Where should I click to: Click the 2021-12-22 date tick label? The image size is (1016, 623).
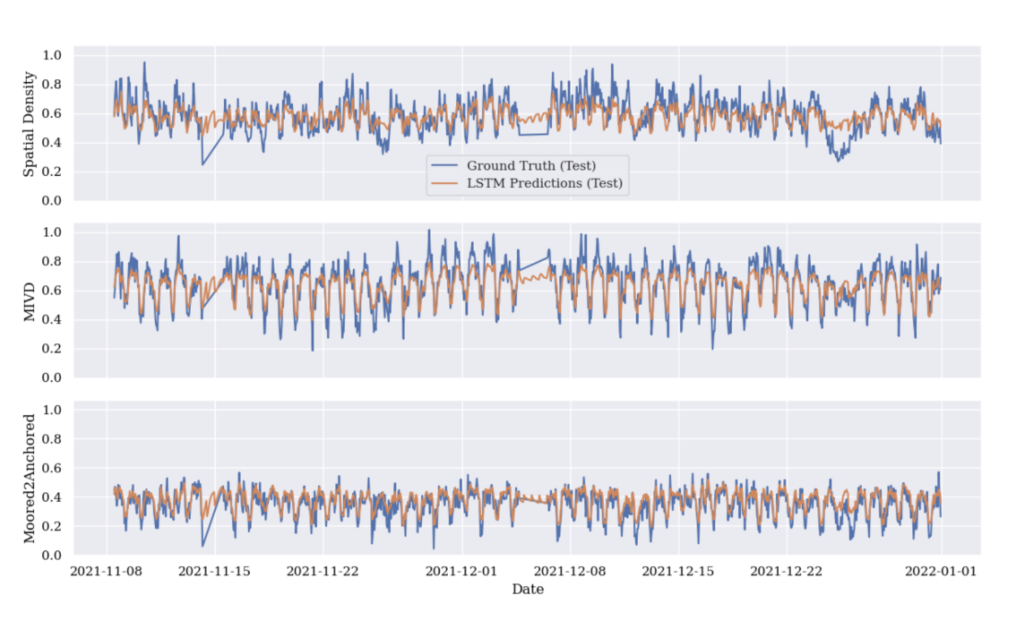point(786,571)
